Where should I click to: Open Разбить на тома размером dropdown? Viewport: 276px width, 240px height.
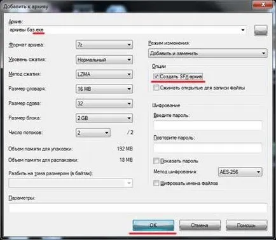click(71, 183)
